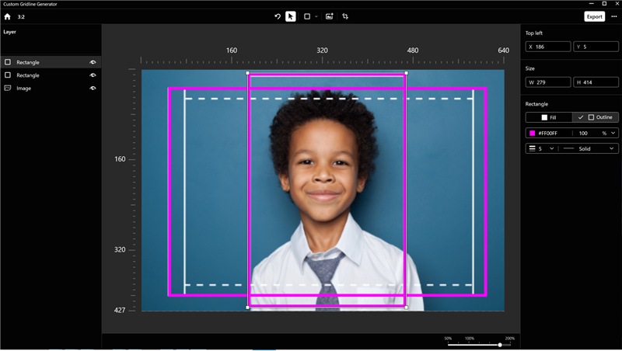Hide the selected top Rectangle layer
This screenshot has width=622, height=351.
[x=93, y=62]
